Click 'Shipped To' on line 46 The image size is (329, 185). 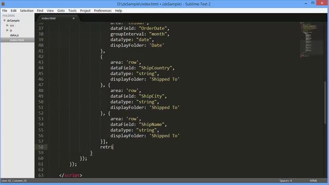point(164,79)
